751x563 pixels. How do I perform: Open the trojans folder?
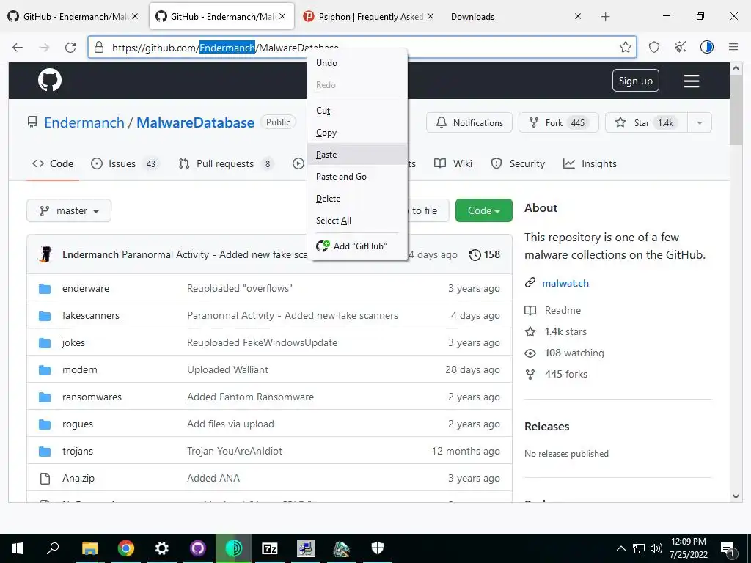(x=78, y=451)
